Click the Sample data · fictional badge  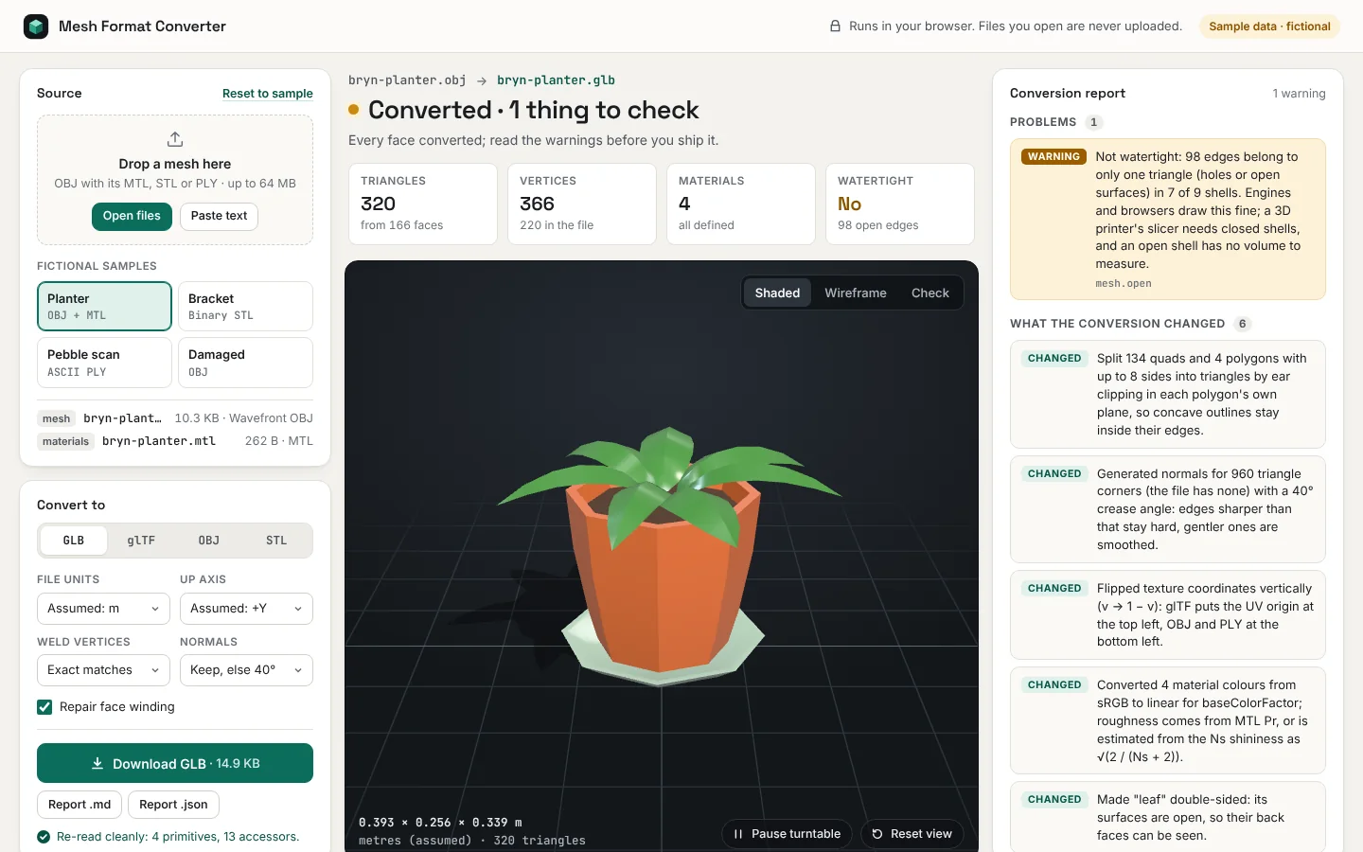click(x=1269, y=27)
